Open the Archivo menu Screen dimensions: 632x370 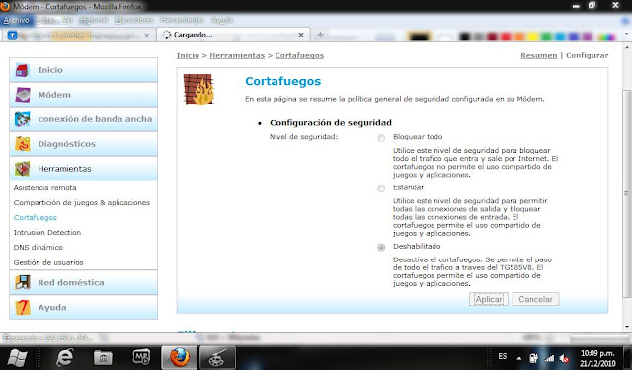pos(16,20)
